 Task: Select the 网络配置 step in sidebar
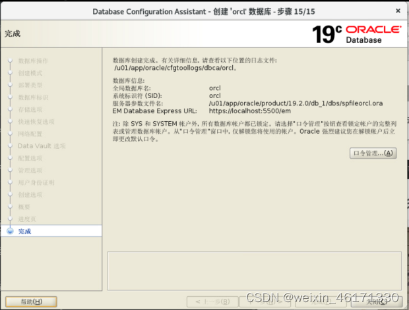click(30, 134)
